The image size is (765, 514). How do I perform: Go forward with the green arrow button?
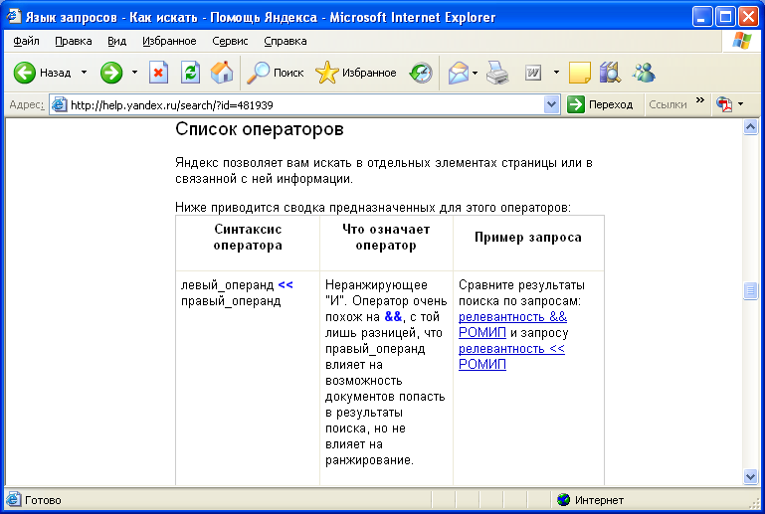click(111, 74)
